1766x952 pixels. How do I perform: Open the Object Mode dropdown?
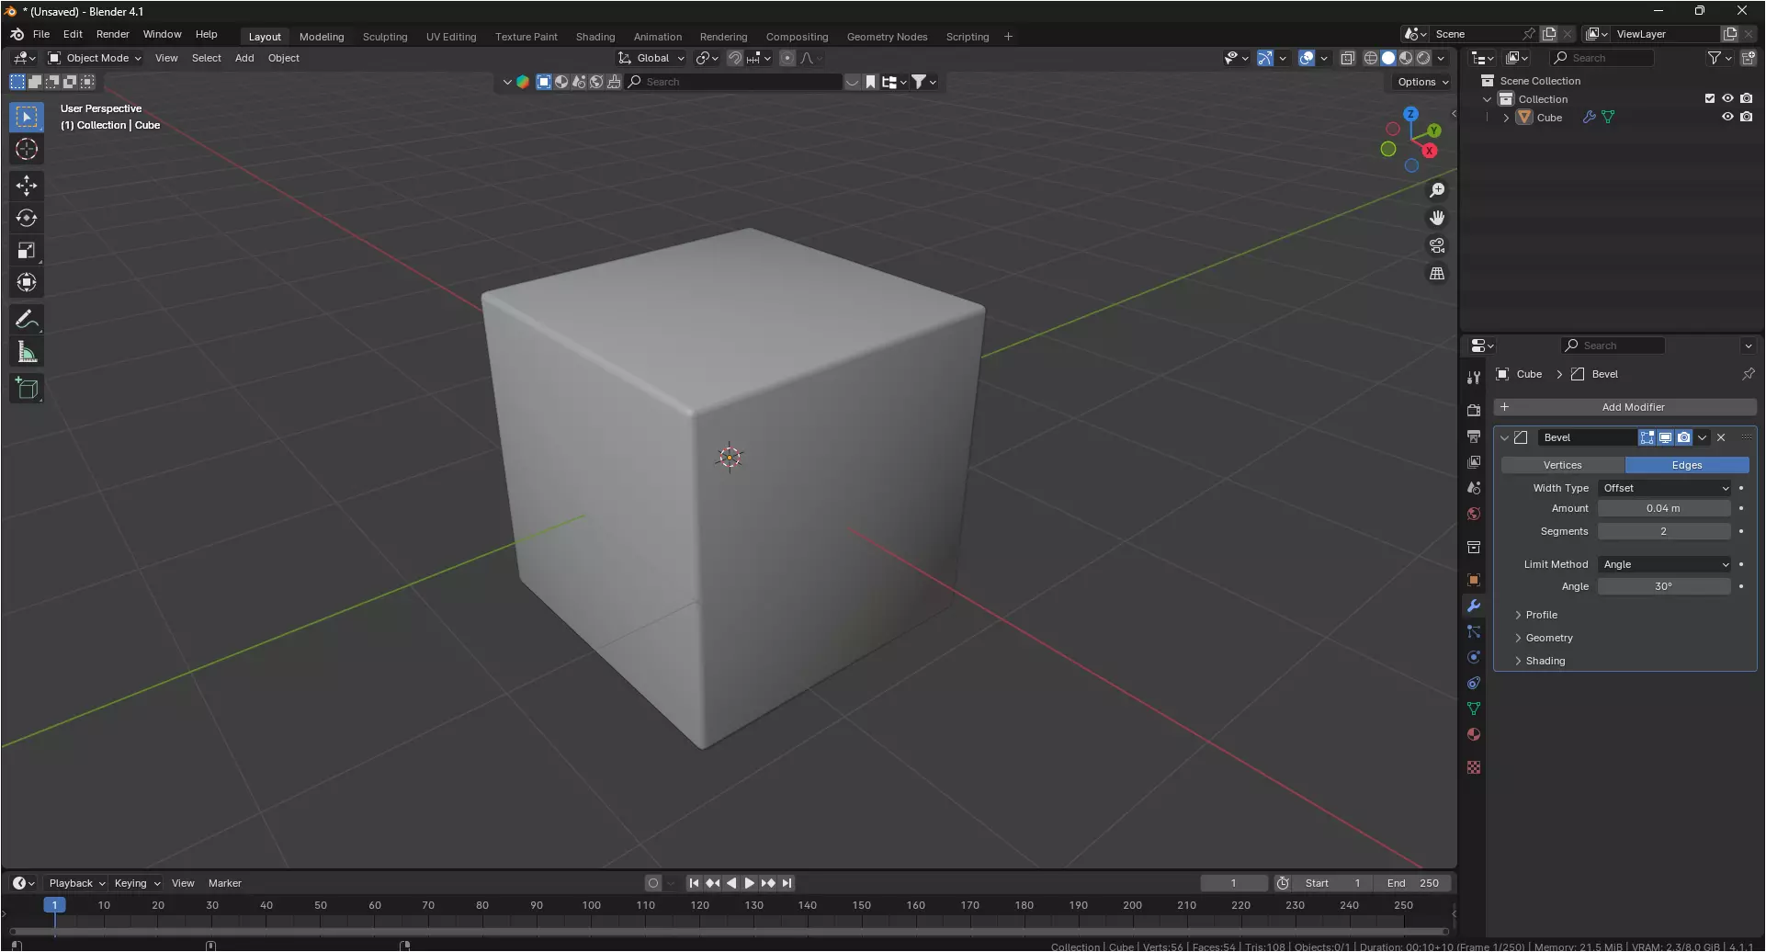tap(96, 58)
